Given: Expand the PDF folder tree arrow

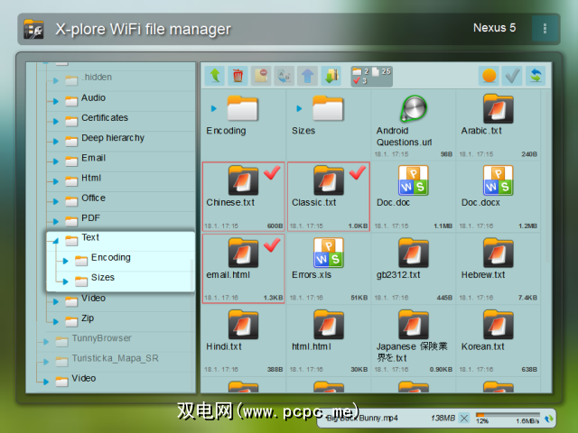Looking at the screenshot, I should [56, 221].
